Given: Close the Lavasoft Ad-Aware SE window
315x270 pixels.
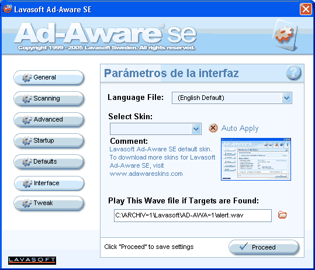Looking at the screenshot, I should point(306,9).
